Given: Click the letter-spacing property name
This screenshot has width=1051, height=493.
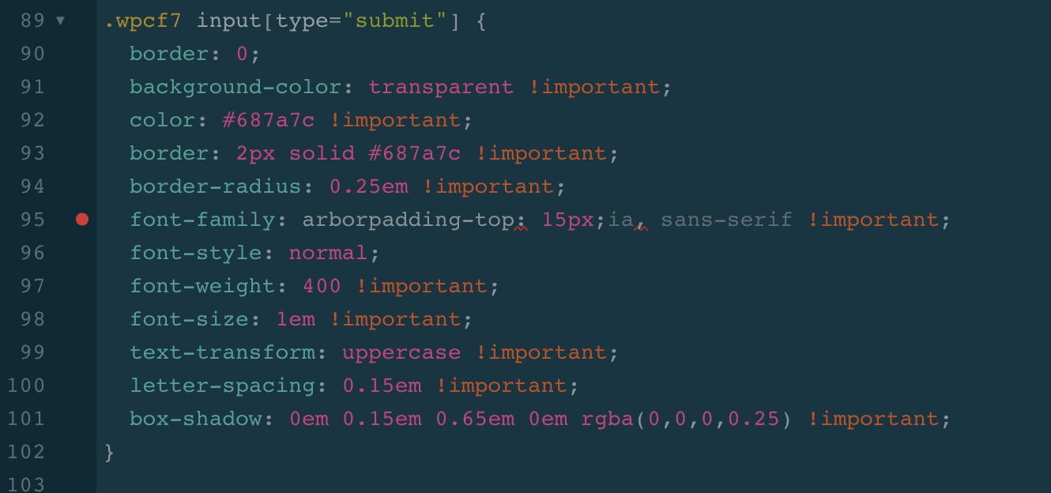Looking at the screenshot, I should point(222,386).
